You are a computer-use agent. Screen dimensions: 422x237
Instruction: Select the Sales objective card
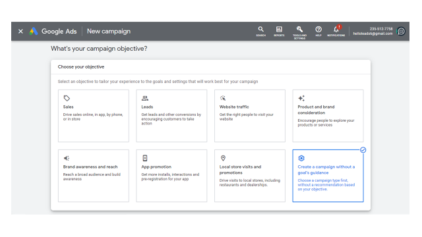coord(94,116)
